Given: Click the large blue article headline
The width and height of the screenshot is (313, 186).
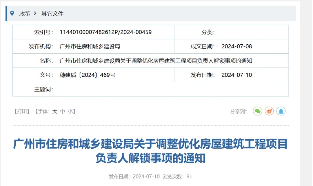Looking at the screenshot, I should (150, 151).
